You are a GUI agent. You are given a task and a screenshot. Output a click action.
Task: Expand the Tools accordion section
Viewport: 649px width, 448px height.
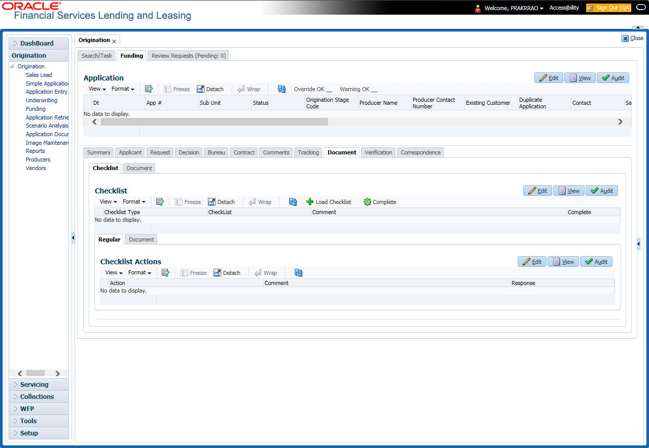(x=39, y=421)
